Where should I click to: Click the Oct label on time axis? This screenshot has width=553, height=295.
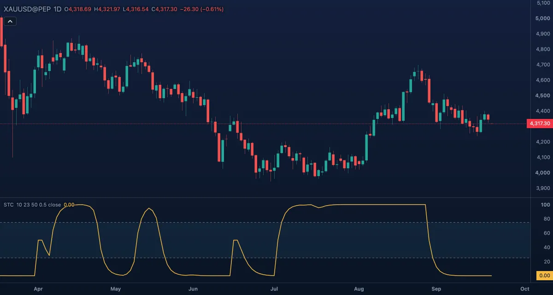coord(524,289)
